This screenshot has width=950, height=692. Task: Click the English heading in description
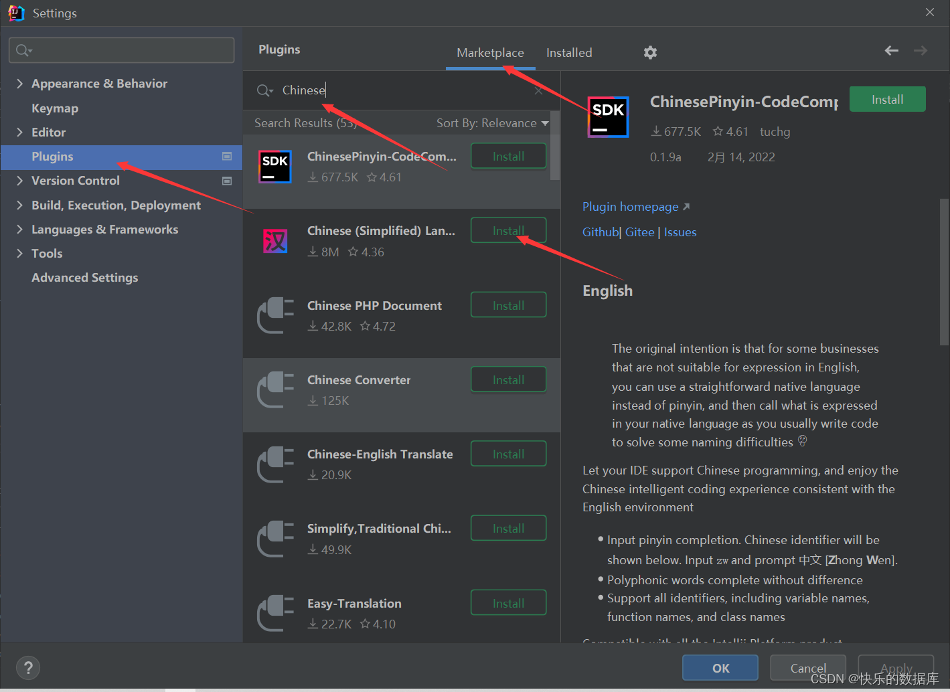click(x=607, y=290)
